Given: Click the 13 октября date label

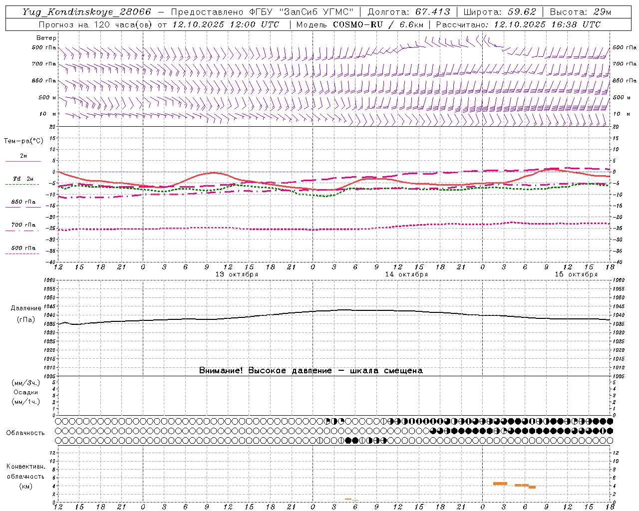Looking at the screenshot, I should click(x=237, y=274).
